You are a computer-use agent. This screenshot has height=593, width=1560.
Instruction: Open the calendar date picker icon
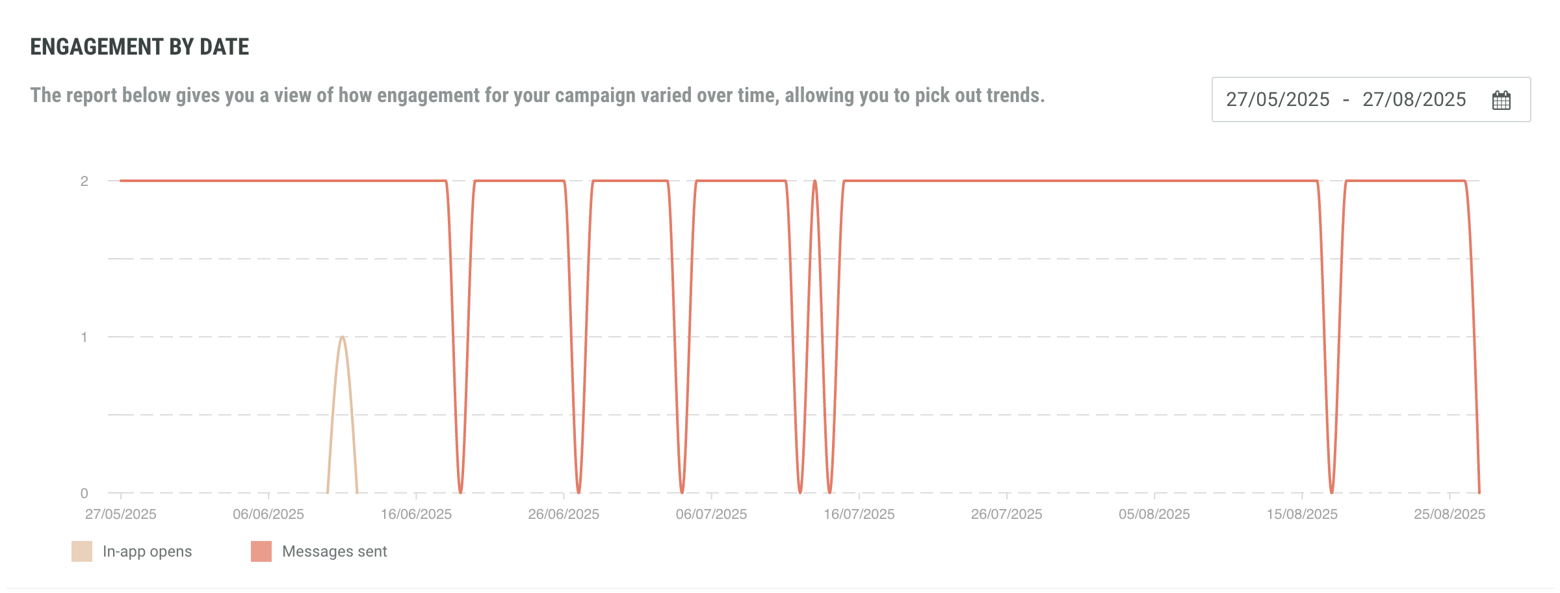pyautogui.click(x=1501, y=100)
